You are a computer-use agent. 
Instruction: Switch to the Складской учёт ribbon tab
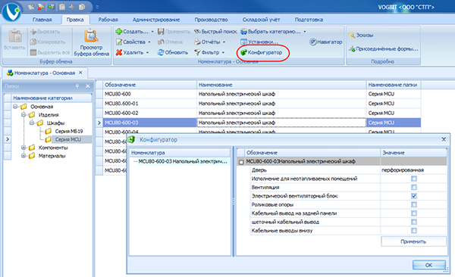tap(261, 20)
